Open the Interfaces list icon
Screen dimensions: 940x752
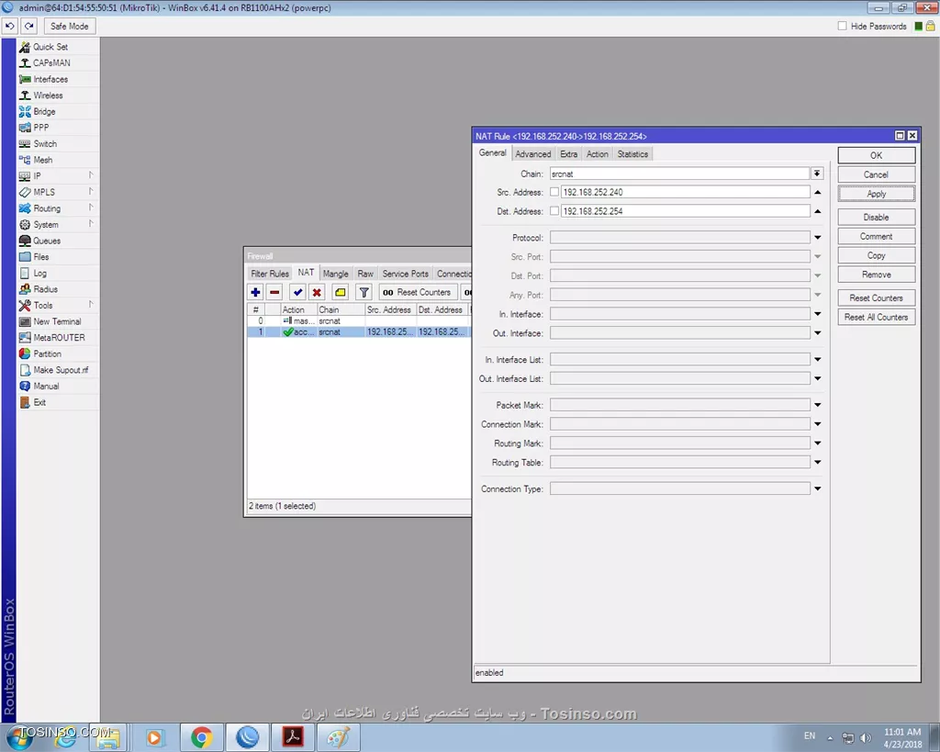pos(25,79)
